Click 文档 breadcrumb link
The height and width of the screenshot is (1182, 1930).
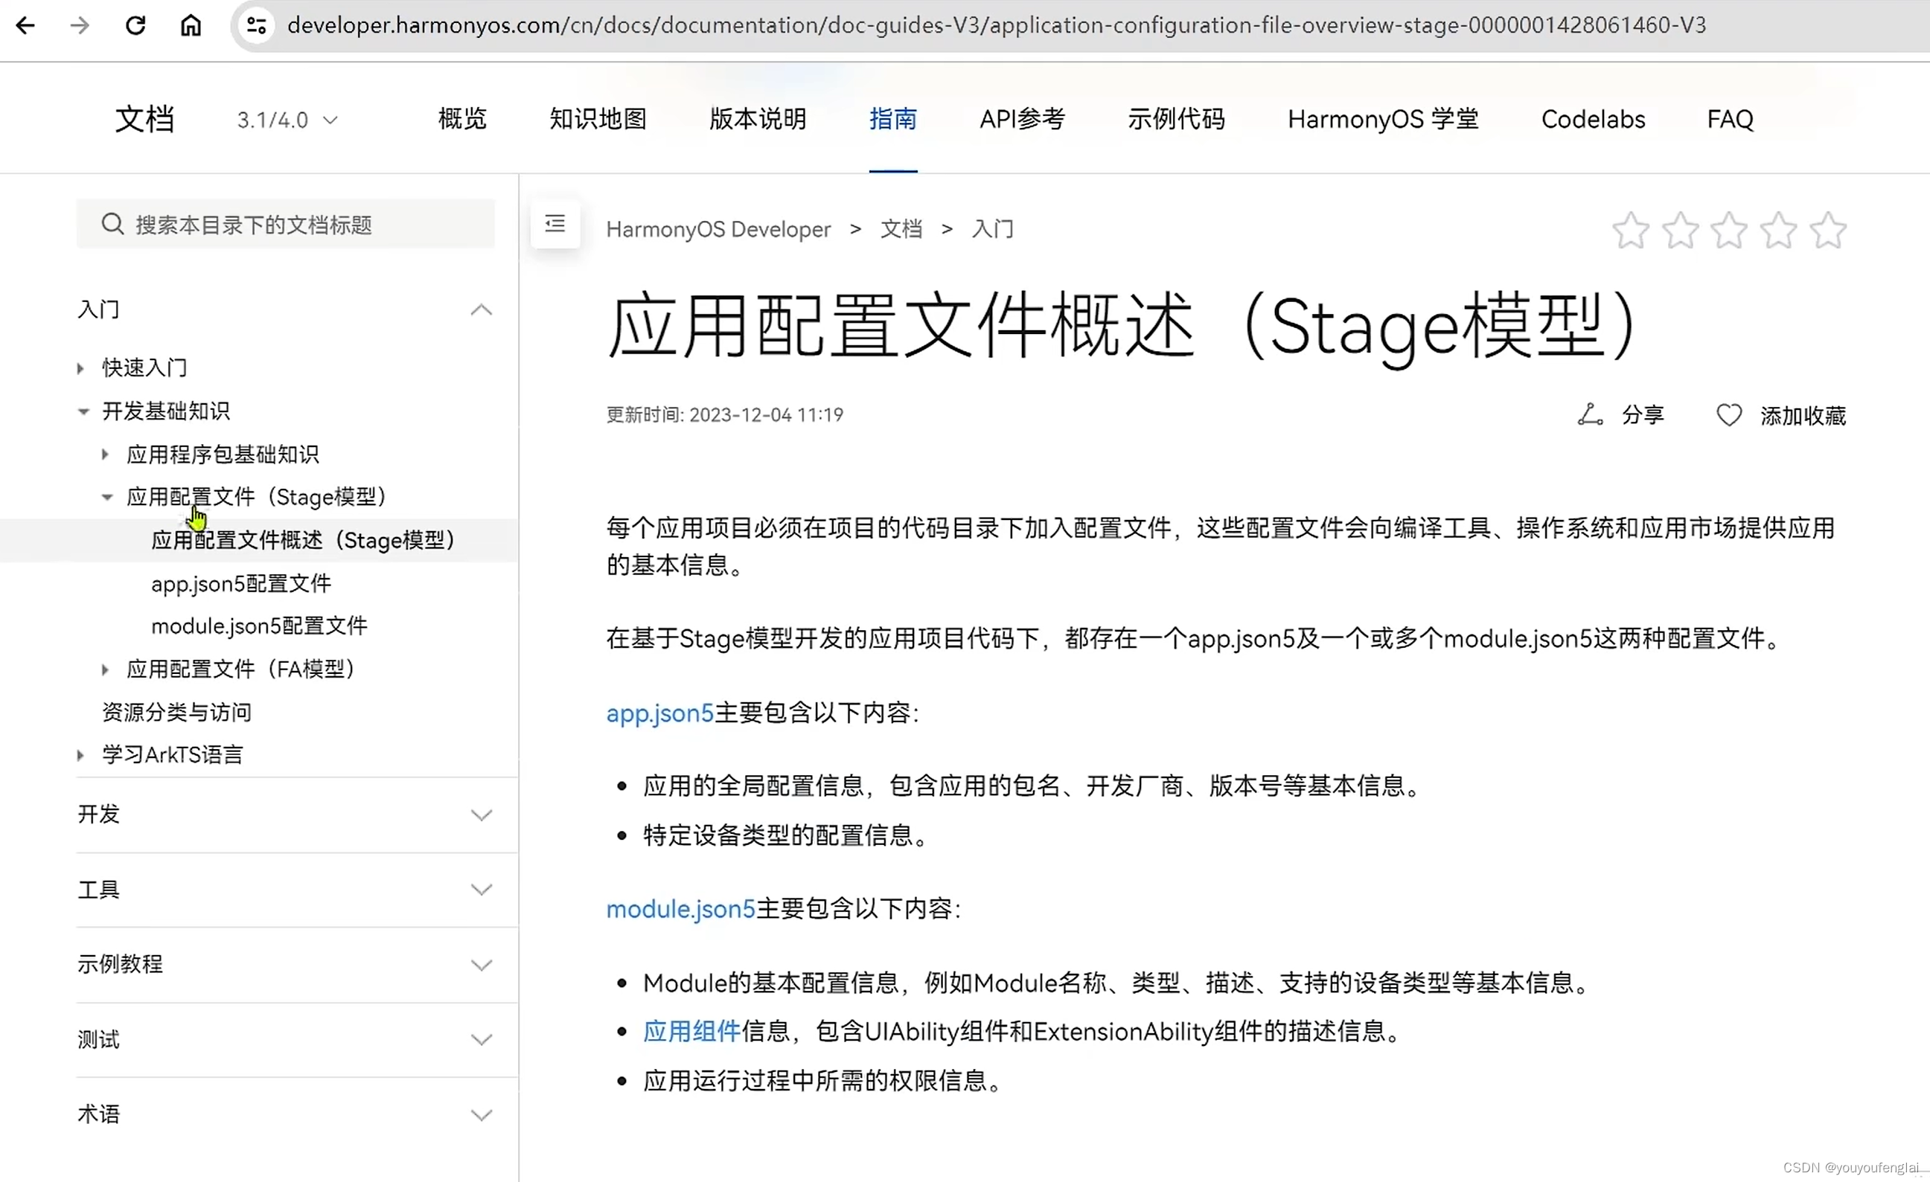901,229
